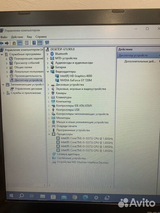This screenshot has width=160, height=213.
Task: Click the Properties toolbar icon
Action: (x=26, y=43)
